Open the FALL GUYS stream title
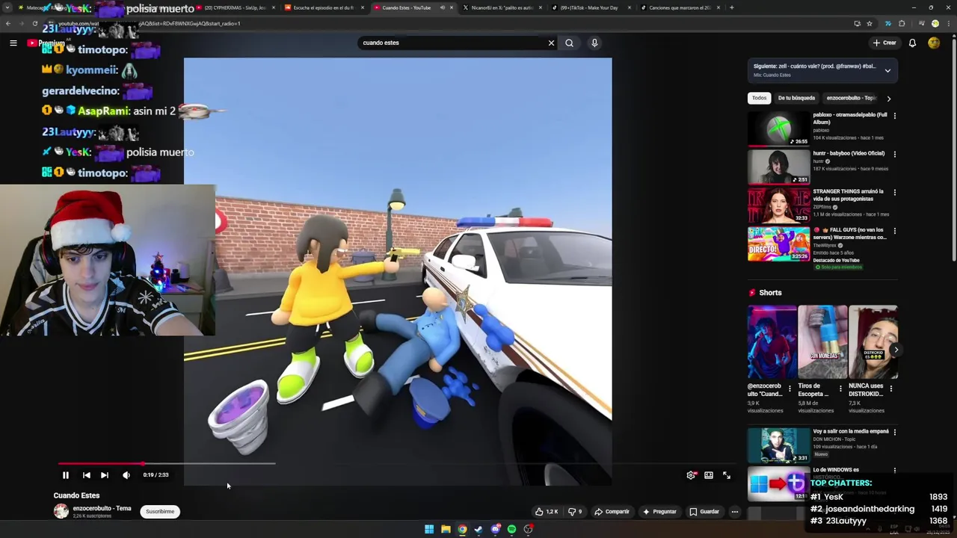This screenshot has height=538, width=957. [850, 233]
